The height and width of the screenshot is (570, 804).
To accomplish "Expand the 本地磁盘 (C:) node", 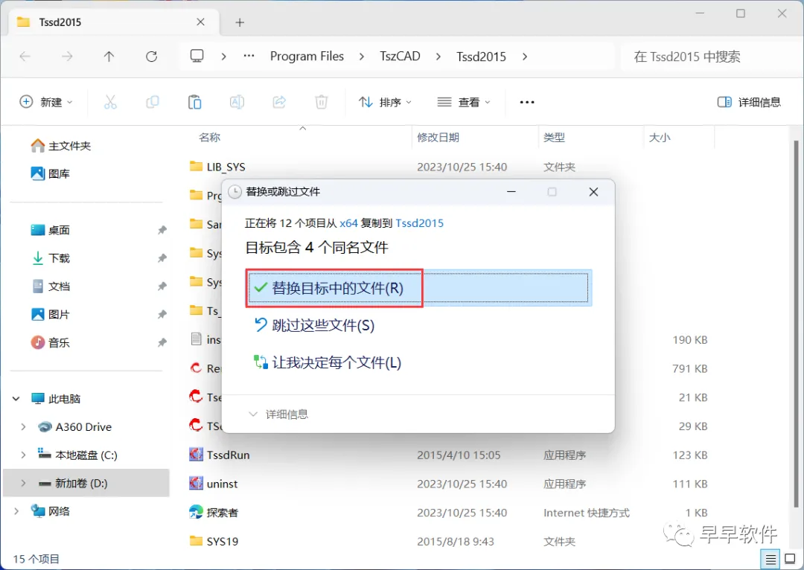I will click(x=23, y=455).
